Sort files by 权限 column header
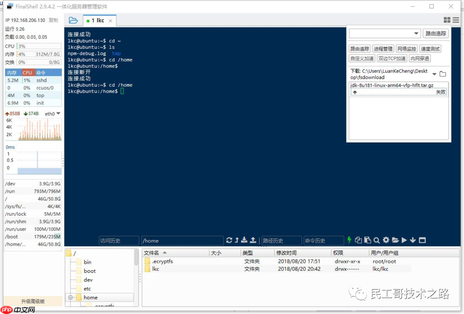 coord(350,253)
